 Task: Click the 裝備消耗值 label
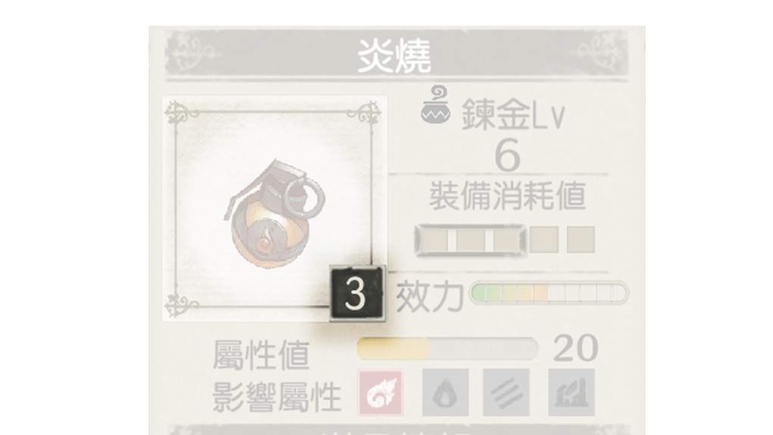[x=507, y=196]
